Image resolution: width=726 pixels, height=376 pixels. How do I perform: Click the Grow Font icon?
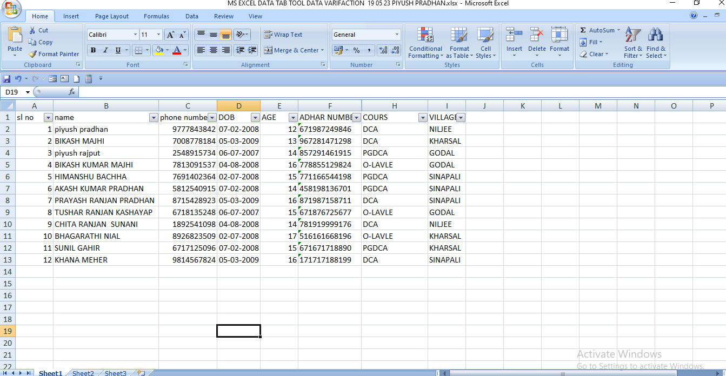(x=170, y=35)
